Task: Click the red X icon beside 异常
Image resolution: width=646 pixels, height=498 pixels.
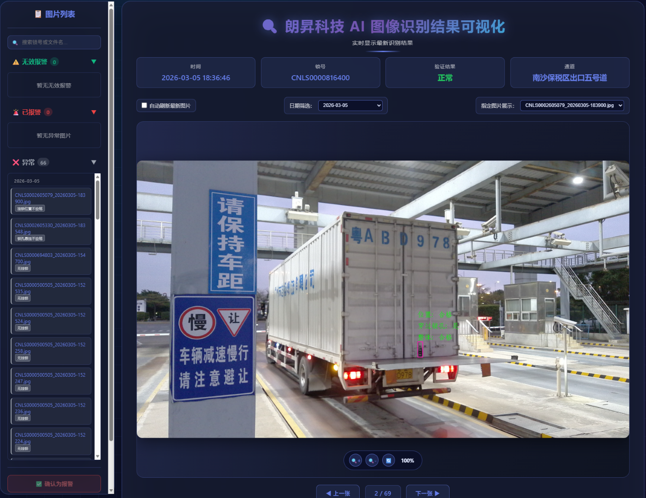Action: pyautogui.click(x=16, y=162)
